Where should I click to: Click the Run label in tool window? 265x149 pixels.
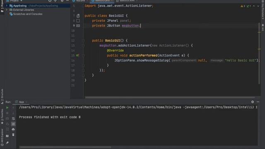tap(8, 102)
